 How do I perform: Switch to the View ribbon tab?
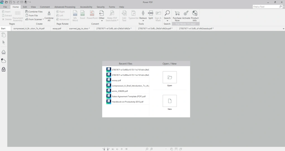tap(33, 7)
